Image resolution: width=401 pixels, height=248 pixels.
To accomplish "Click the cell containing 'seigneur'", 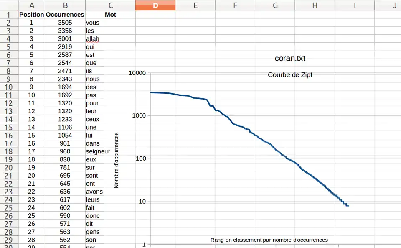I will pos(110,151).
